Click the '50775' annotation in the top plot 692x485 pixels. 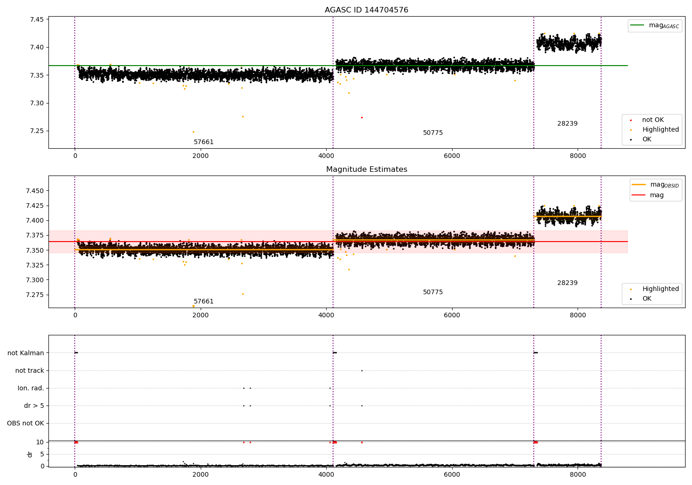tap(433, 133)
